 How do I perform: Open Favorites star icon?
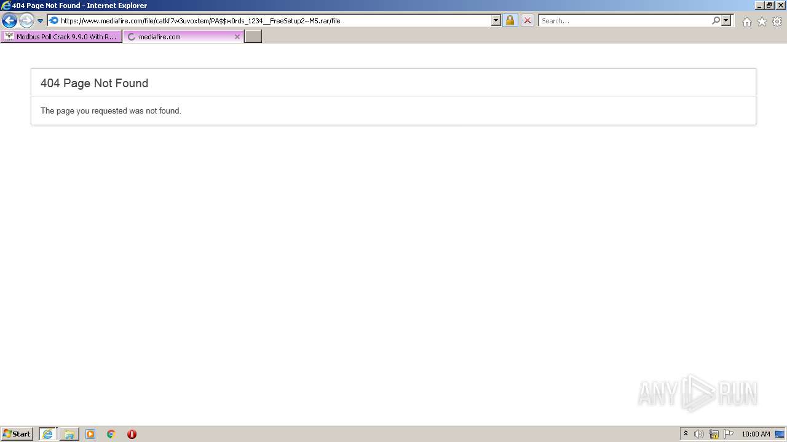(x=762, y=21)
